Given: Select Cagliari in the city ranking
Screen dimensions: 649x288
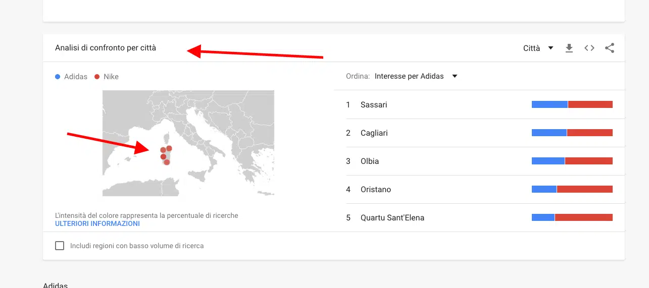Looking at the screenshot, I should tap(374, 133).
